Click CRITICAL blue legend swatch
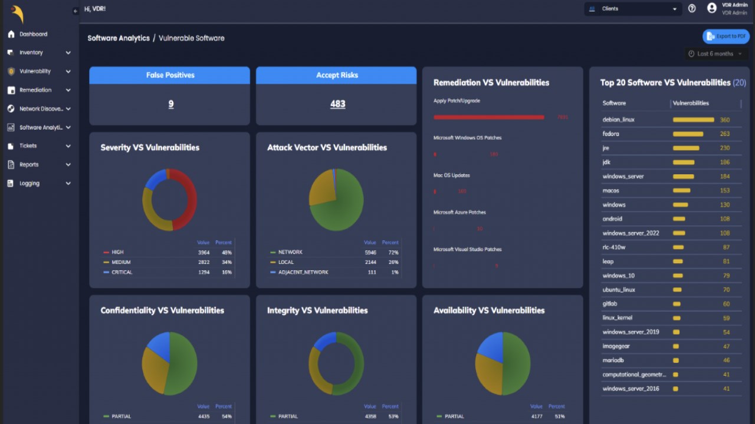Image resolution: width=755 pixels, height=424 pixels. click(106, 272)
